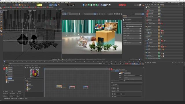Select the Move tool
Viewport: 185px width, 104px height.
click(17, 5)
